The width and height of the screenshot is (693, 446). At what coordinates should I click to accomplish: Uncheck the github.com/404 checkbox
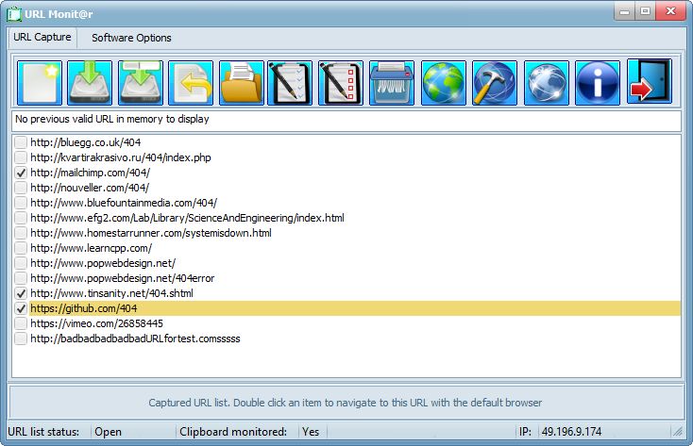coord(21,308)
